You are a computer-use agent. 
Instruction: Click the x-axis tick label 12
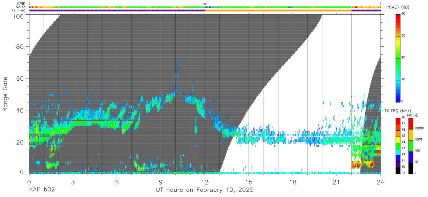pos(205,182)
